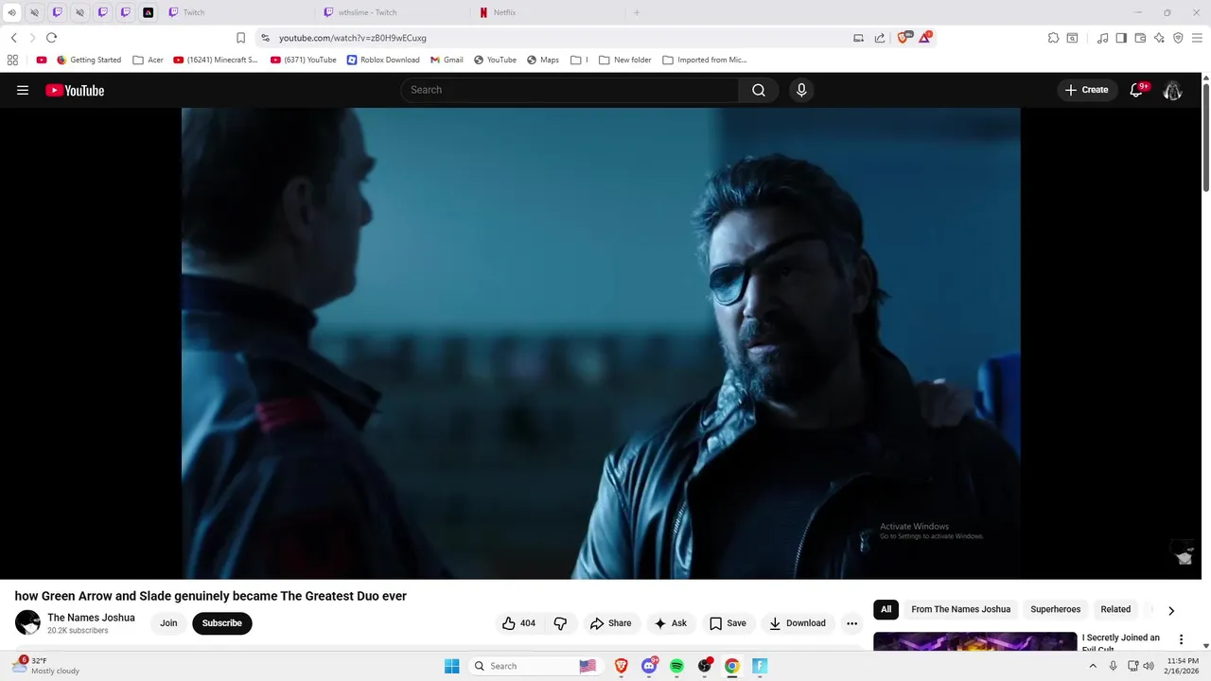Open the Acer bookmarks folder
Viewport: 1211px width, 681px height.
(x=148, y=60)
